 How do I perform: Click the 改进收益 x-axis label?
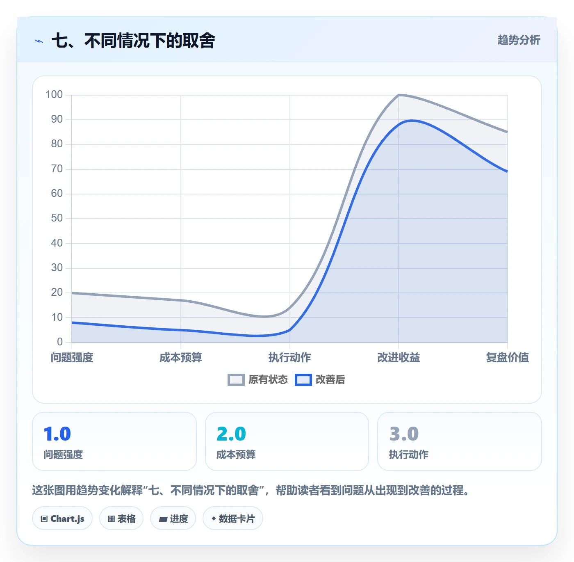pos(399,358)
